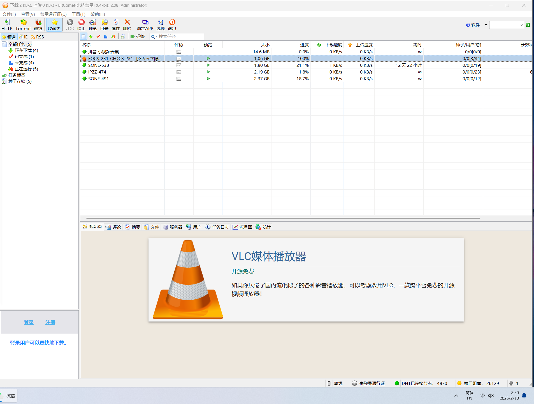Image resolution: width=534 pixels, height=404 pixels.
Task: Open the 评论 bottom tab
Action: 114,227
